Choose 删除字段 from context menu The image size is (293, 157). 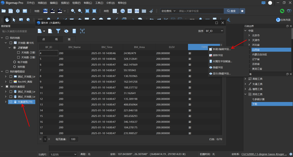click(x=228, y=55)
